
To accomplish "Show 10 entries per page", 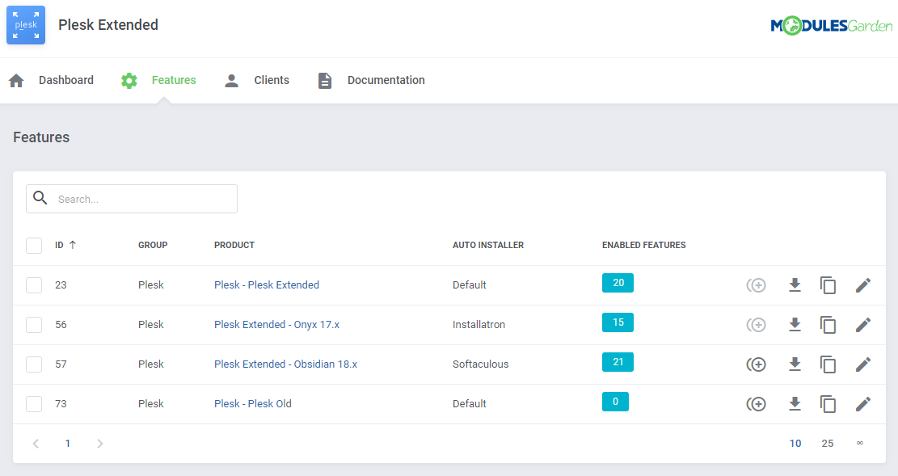I will pyautogui.click(x=795, y=444).
